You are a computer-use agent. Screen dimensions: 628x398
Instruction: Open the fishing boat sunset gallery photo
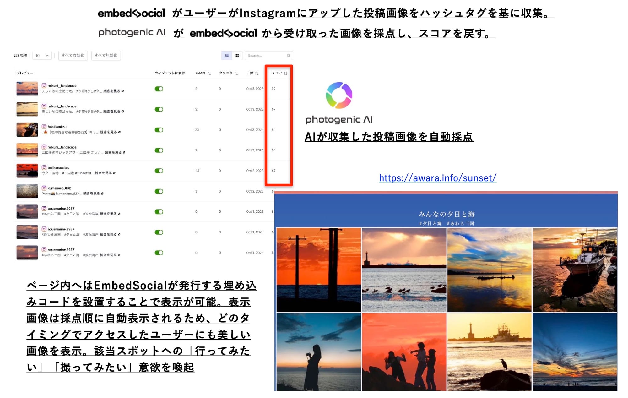tap(575, 270)
